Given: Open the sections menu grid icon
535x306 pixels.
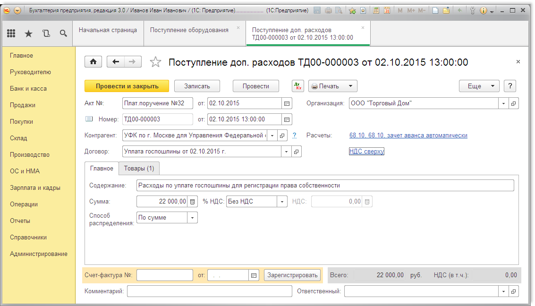Looking at the screenshot, I should point(11,33).
